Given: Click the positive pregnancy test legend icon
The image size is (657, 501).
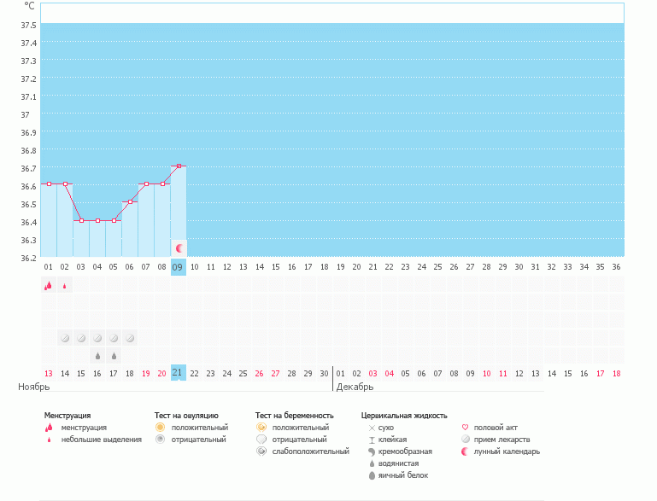Looking at the screenshot, I should point(261,427).
